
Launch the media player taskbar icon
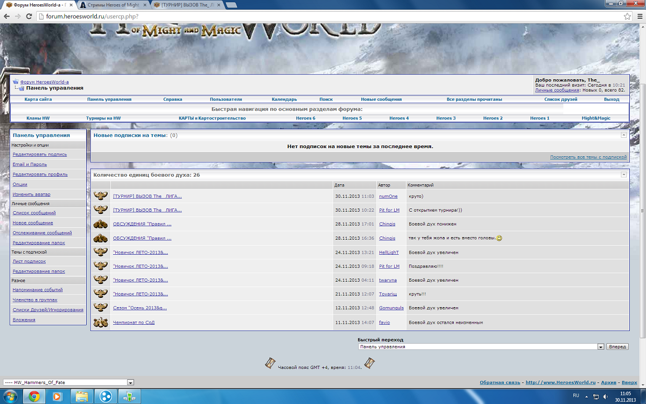click(x=58, y=396)
